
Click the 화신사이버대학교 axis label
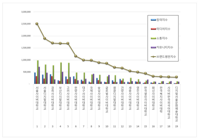click(x=153, y=98)
